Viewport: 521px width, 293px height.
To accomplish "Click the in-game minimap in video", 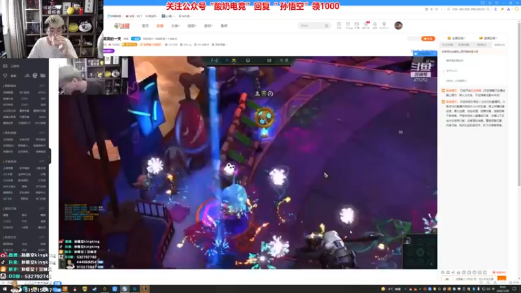I will click(419, 252).
